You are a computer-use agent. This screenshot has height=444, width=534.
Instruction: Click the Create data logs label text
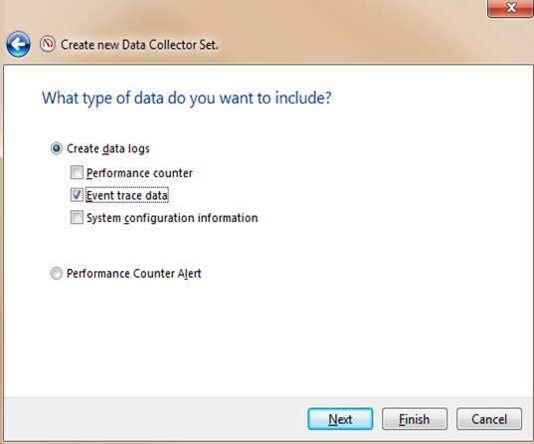[108, 148]
